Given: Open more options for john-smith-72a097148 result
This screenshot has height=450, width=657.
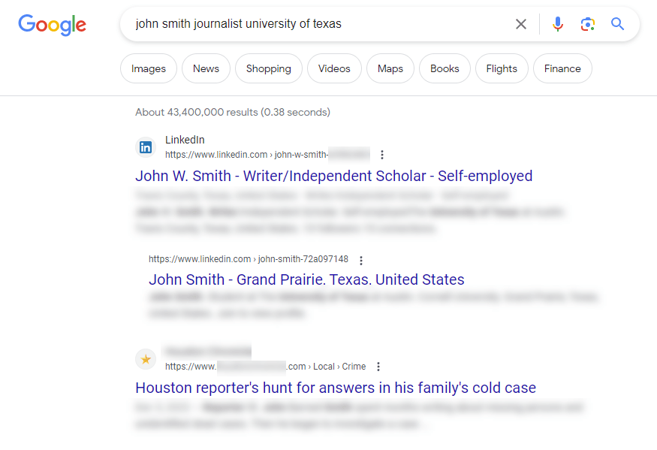Looking at the screenshot, I should (x=361, y=261).
